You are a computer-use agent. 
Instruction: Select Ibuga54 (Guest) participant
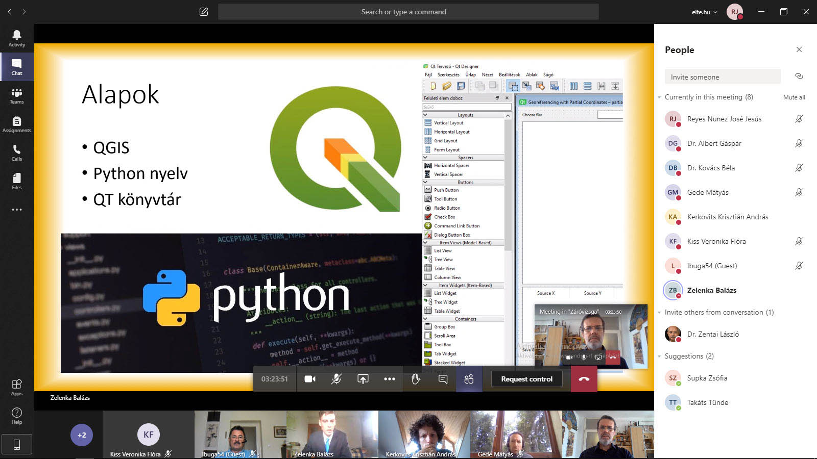[x=735, y=266]
